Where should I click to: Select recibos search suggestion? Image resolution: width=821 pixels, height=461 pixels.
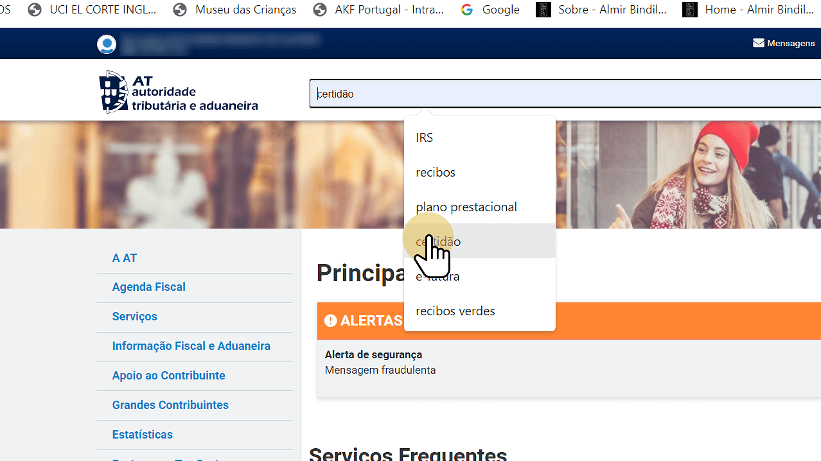(x=436, y=172)
